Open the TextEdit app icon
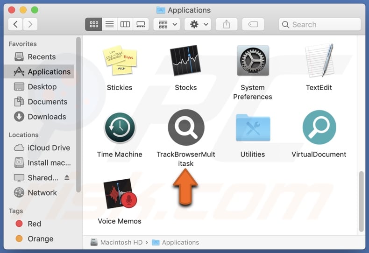This screenshot has width=369, height=253. [x=319, y=60]
